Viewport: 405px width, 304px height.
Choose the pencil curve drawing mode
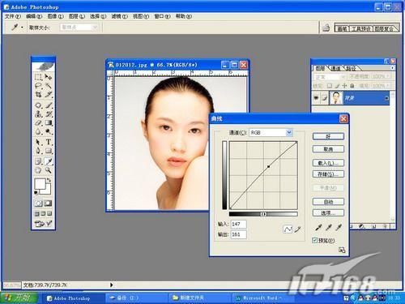pos(297,229)
